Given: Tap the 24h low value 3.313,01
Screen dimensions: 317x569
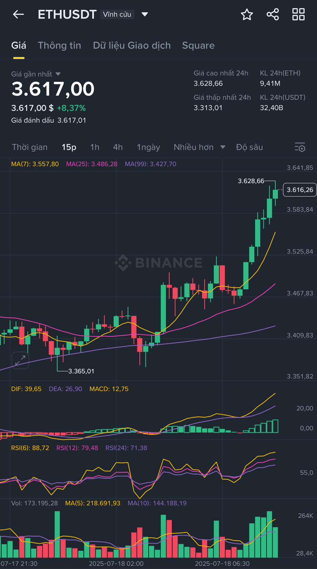Looking at the screenshot, I should coord(208,108).
